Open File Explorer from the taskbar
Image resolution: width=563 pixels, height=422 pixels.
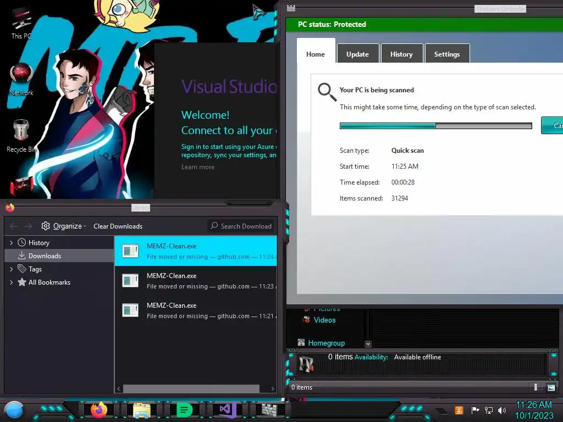142,410
